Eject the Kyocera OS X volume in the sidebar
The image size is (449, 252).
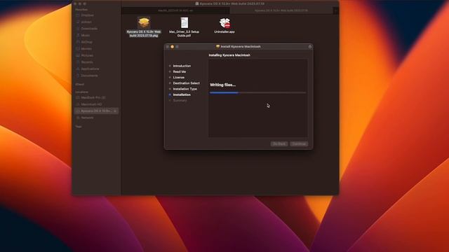click(115, 111)
